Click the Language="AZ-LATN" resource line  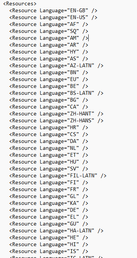[x=56, y=65]
